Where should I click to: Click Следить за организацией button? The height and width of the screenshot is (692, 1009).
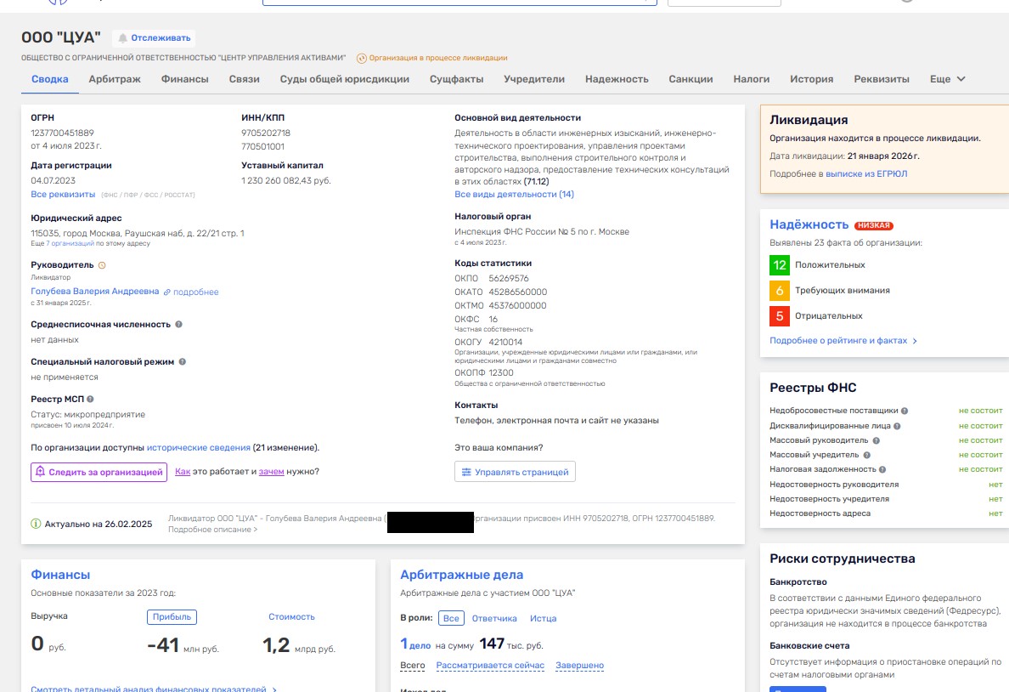click(x=99, y=472)
